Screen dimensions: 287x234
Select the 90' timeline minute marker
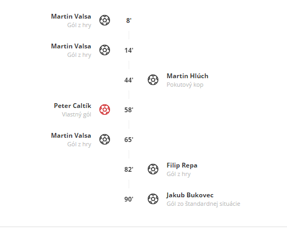click(129, 199)
